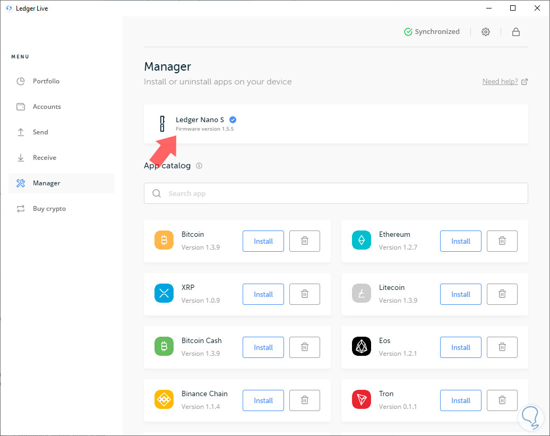
Task: Uninstall Litecoin with trash icon
Action: pos(502,294)
